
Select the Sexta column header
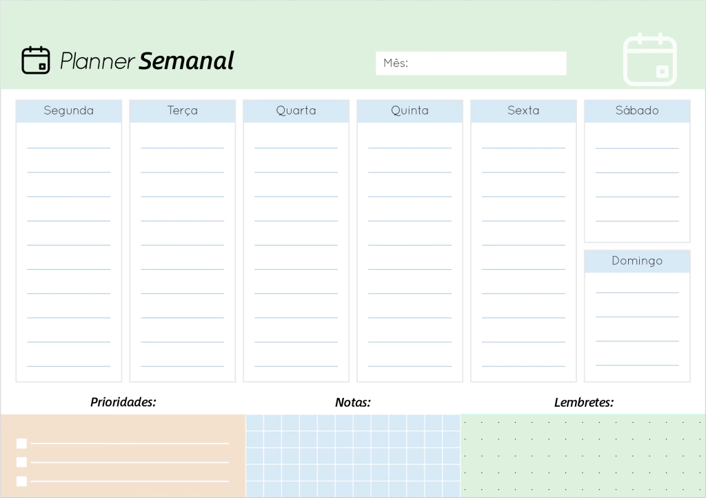(x=524, y=111)
